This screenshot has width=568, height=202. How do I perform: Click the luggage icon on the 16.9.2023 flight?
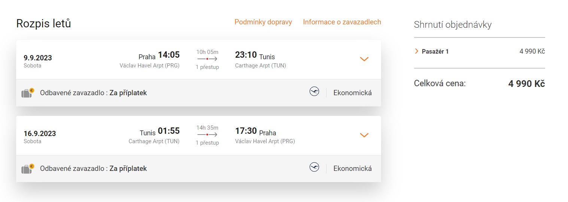coord(27,169)
